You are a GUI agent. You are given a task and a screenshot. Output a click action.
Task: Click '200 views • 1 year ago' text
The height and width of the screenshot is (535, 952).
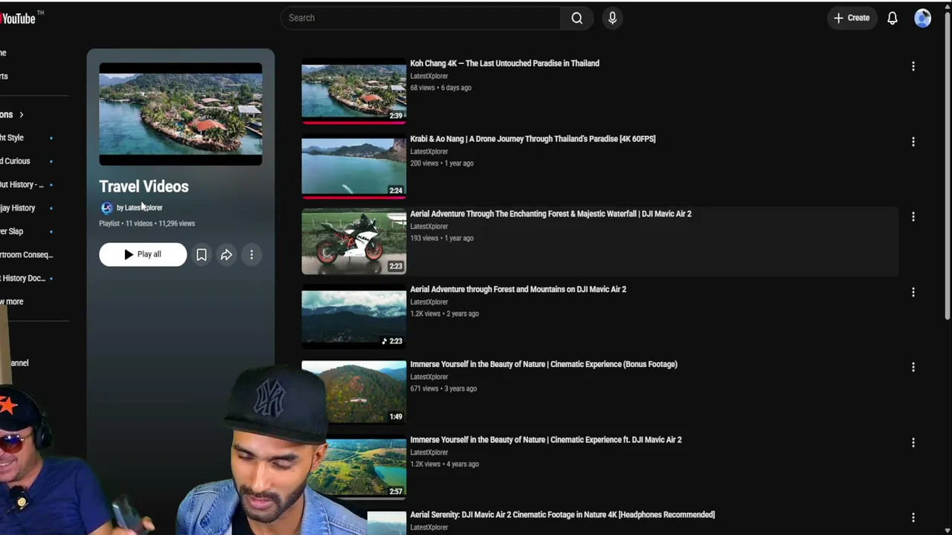[x=442, y=163]
